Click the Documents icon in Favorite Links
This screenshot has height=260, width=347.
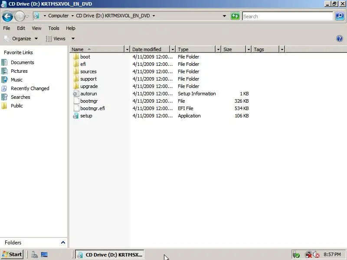click(4, 62)
